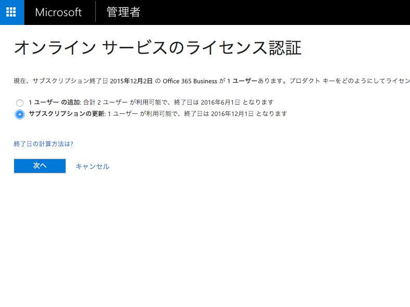Viewport: 410px width, 307px height.
Task: Select the サブスクリプションの更新 radio option
Action: click(20, 114)
